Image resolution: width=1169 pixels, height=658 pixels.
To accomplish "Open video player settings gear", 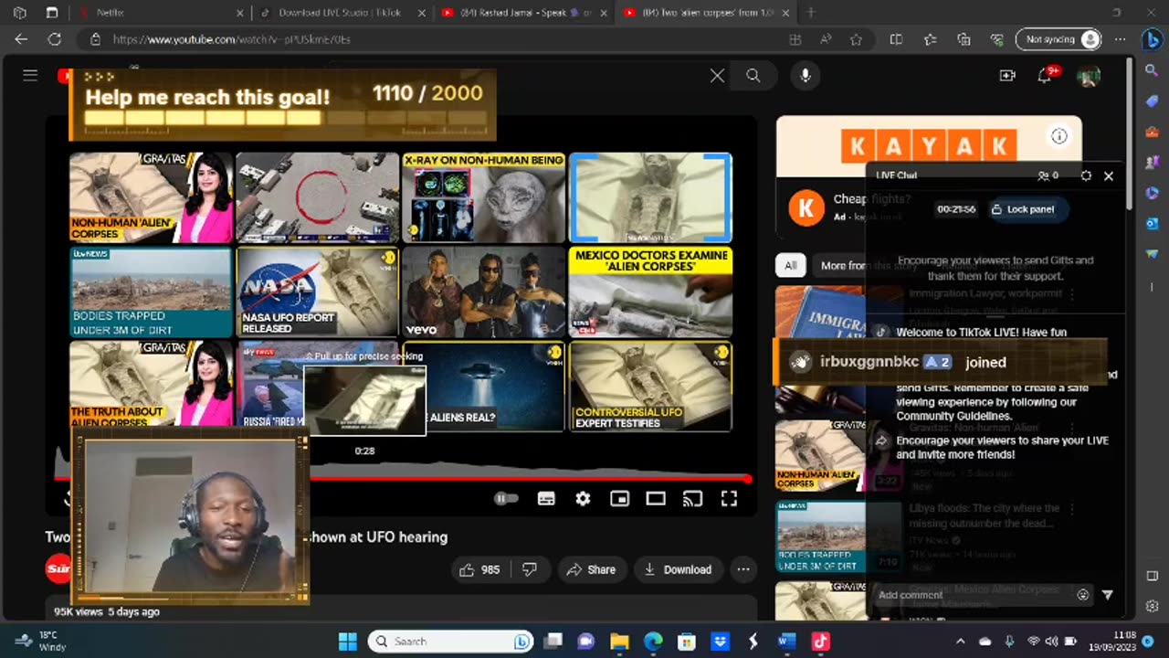I will 583,498.
